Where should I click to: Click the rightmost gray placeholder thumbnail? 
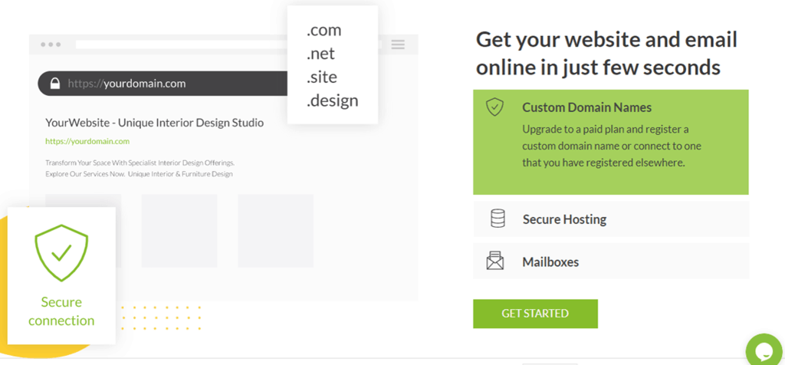pyautogui.click(x=276, y=231)
